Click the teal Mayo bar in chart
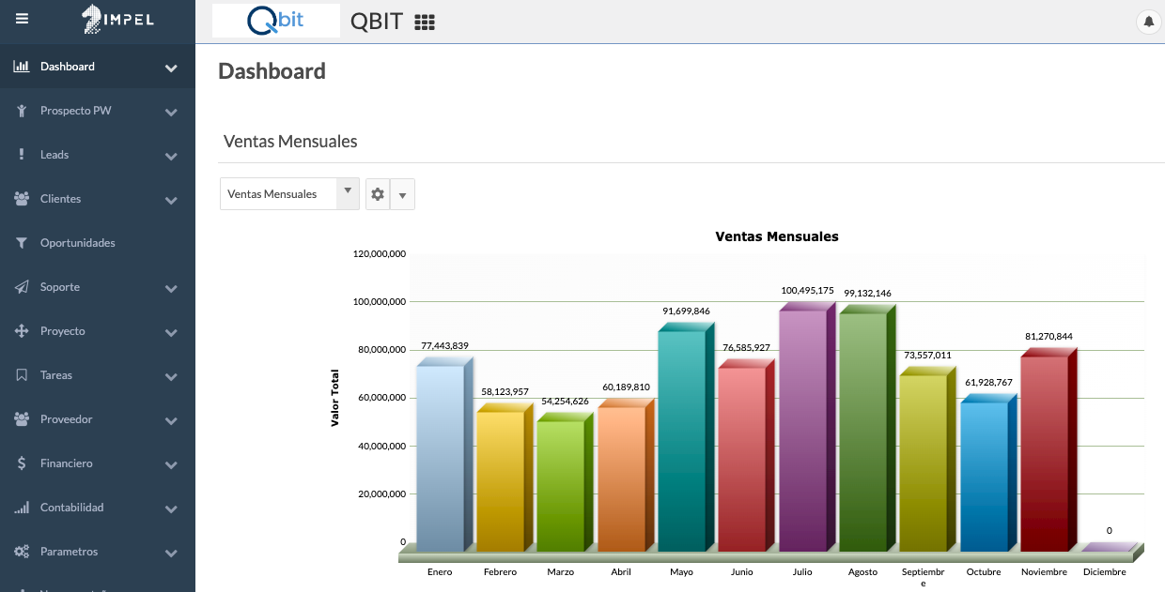The height and width of the screenshot is (592, 1165). point(681,441)
